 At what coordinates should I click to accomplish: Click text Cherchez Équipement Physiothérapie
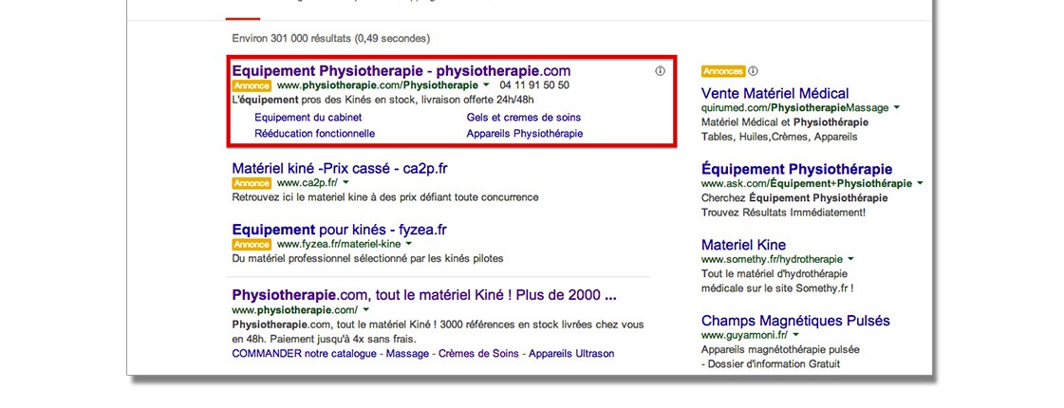(x=794, y=198)
